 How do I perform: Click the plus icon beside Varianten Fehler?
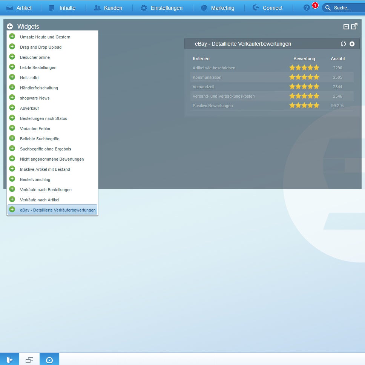click(12, 128)
